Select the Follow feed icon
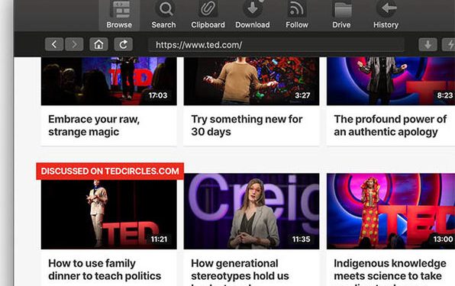The height and width of the screenshot is (286, 455). 296,8
